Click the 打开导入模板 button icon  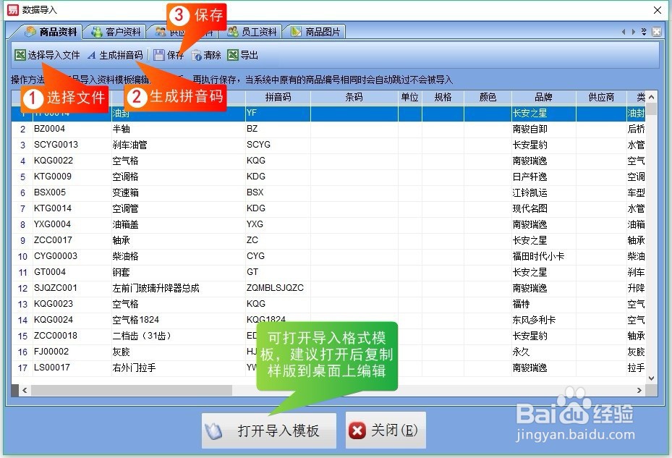click(x=213, y=431)
